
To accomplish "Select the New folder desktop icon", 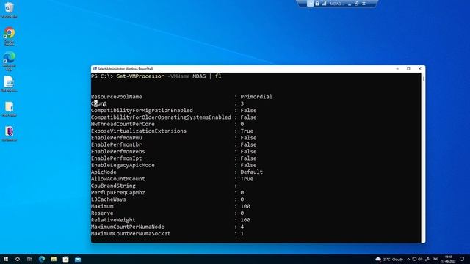I will (10, 109).
